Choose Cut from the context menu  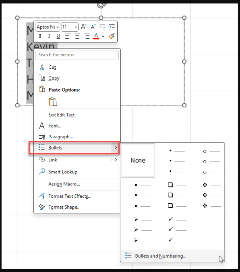point(77,67)
